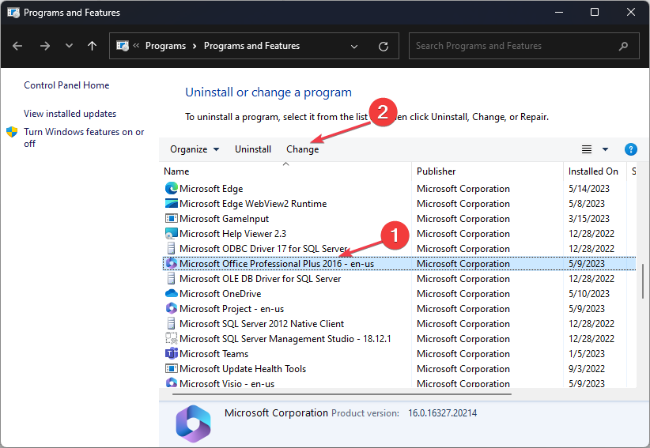The height and width of the screenshot is (448, 650).
Task: Select Microsoft SQL Server 2012 Native Client
Action: [262, 324]
